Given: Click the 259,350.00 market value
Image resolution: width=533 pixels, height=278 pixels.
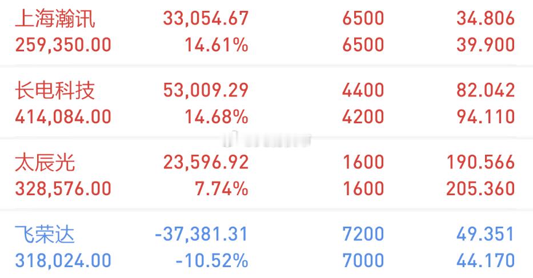Looking at the screenshot, I should click(63, 45).
